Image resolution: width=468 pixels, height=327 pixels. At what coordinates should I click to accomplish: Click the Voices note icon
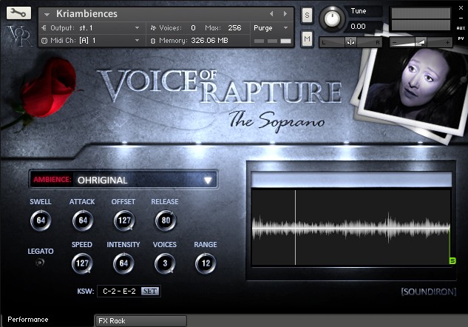pyautogui.click(x=153, y=28)
